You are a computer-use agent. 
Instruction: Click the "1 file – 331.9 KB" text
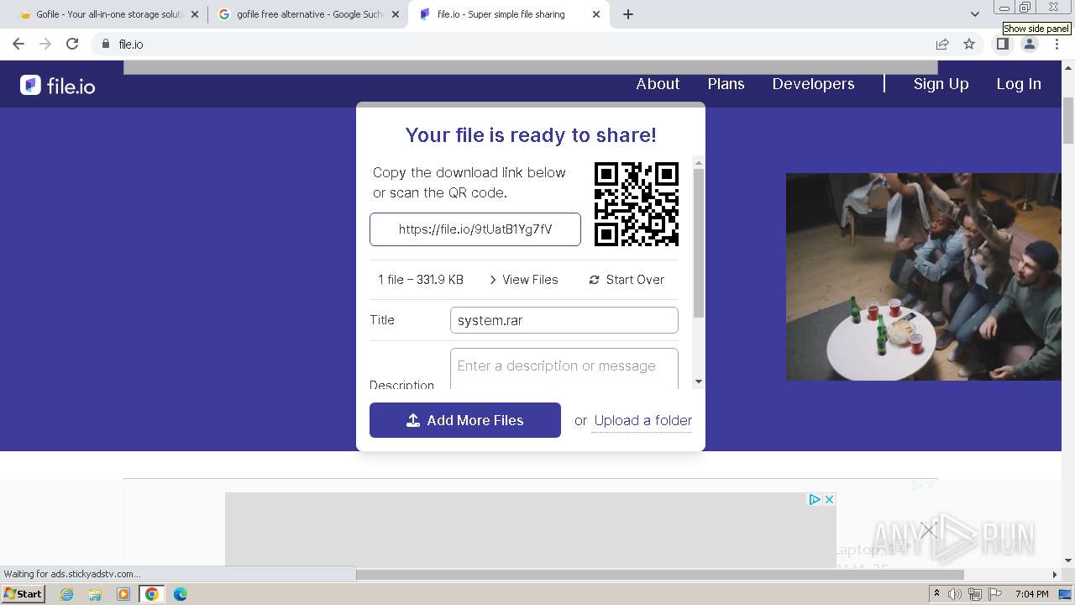coord(421,280)
